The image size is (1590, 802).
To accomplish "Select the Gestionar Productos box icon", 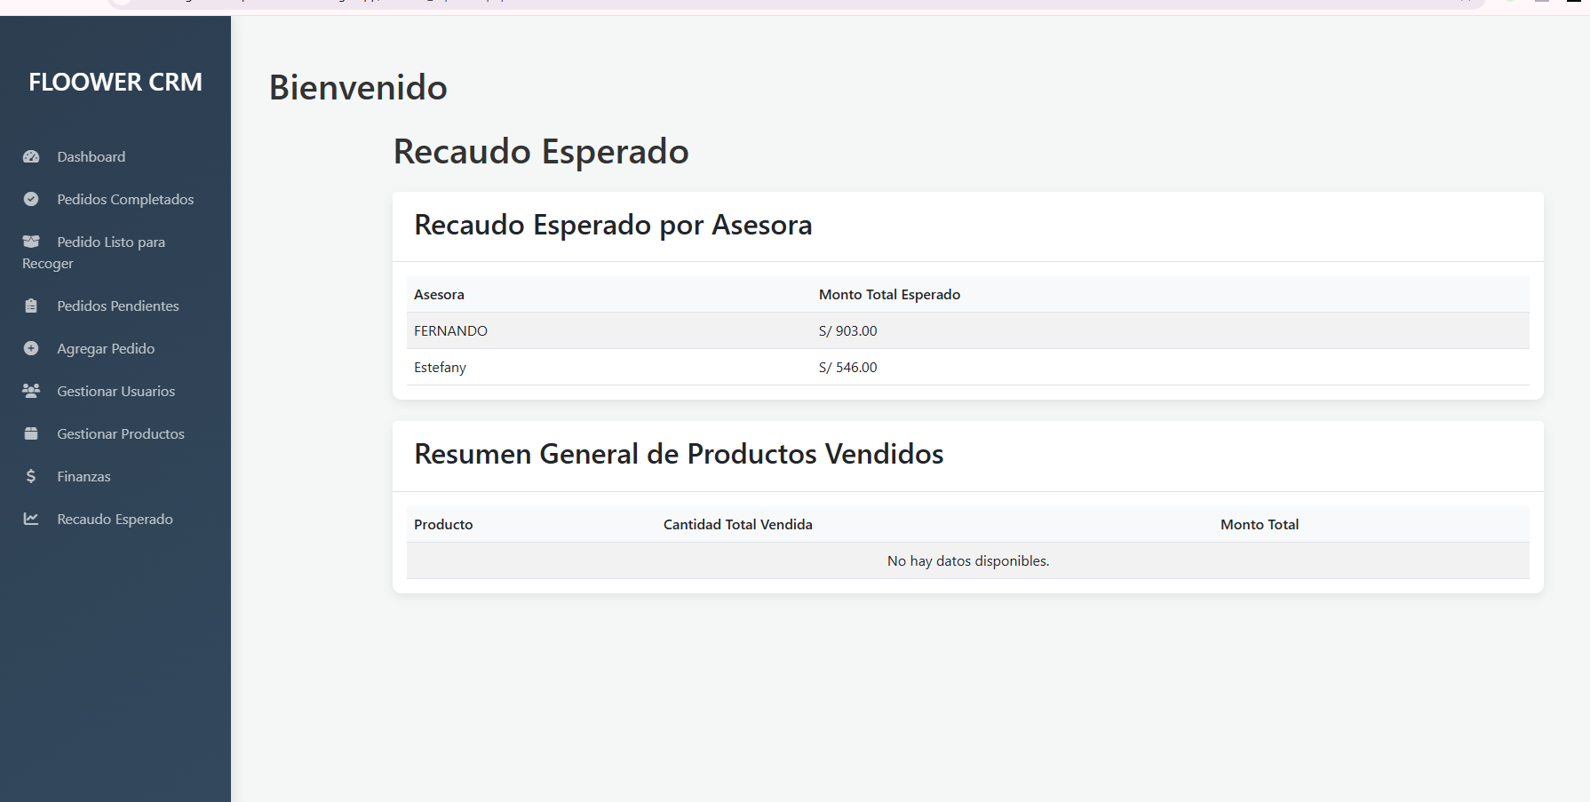I will 31,433.
